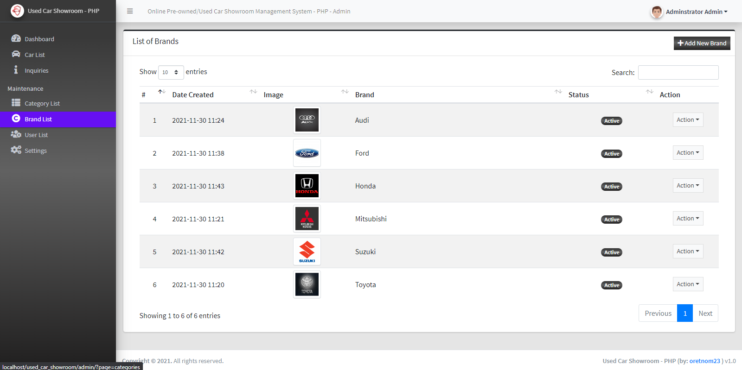Click the Honda logo thumbnail

coord(307,186)
